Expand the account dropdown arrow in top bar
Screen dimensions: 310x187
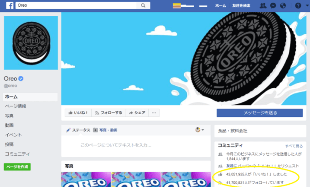[307, 5]
